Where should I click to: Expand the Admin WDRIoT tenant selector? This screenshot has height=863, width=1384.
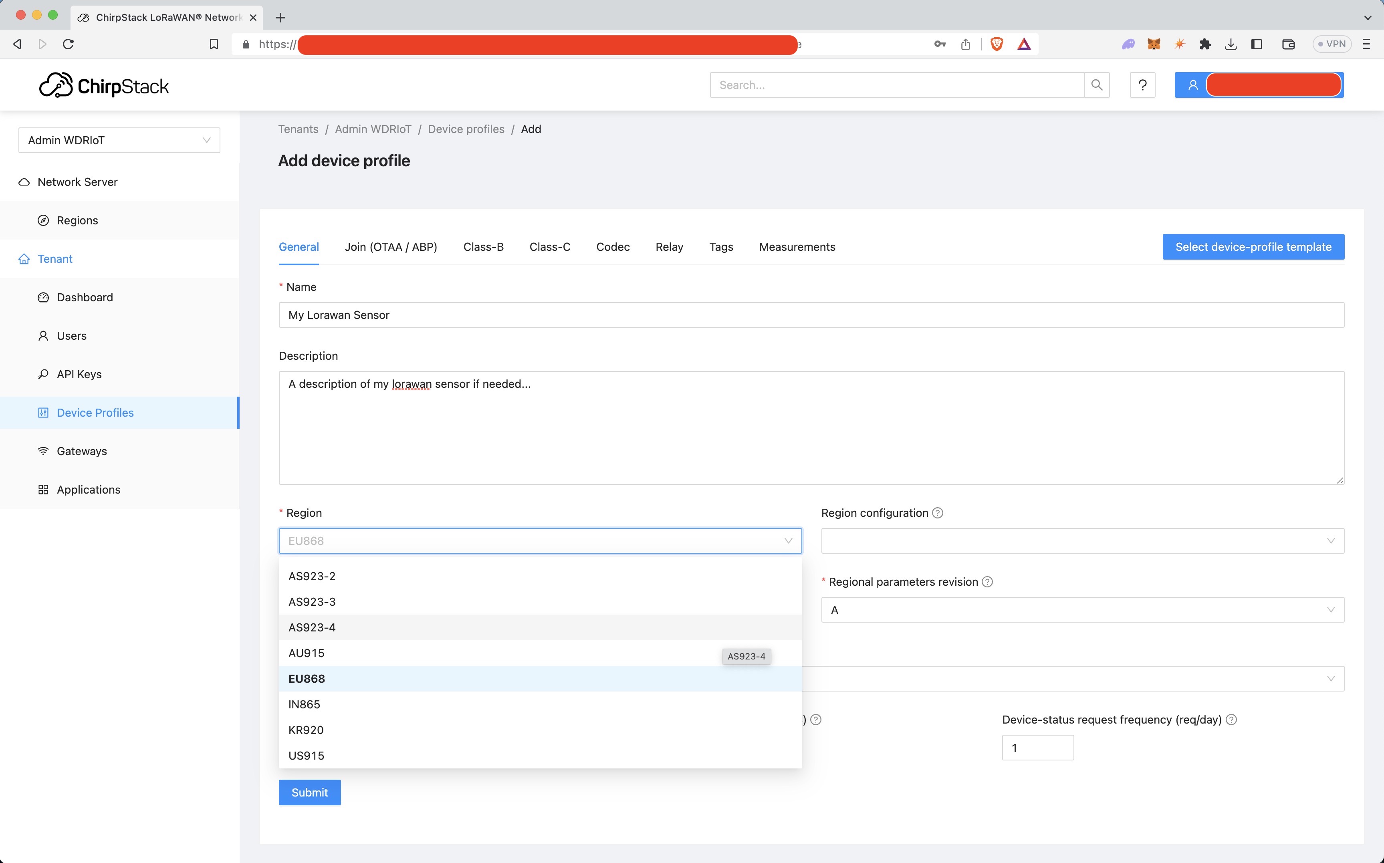point(119,140)
